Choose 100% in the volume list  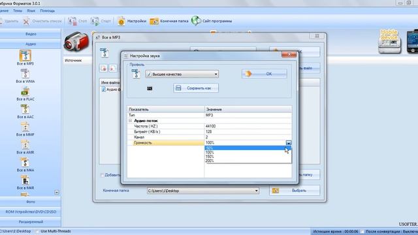pos(248,152)
